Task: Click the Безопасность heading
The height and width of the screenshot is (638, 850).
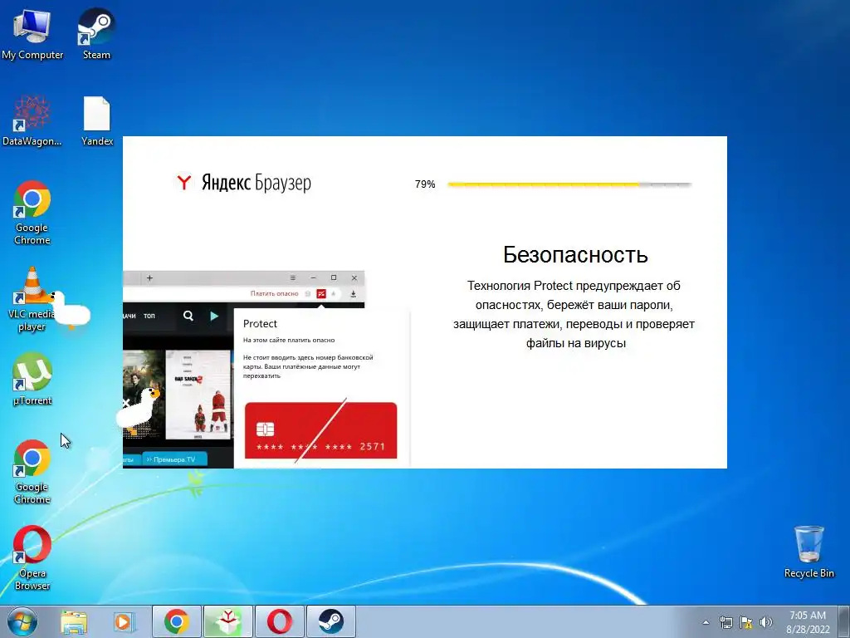Action: (x=575, y=254)
